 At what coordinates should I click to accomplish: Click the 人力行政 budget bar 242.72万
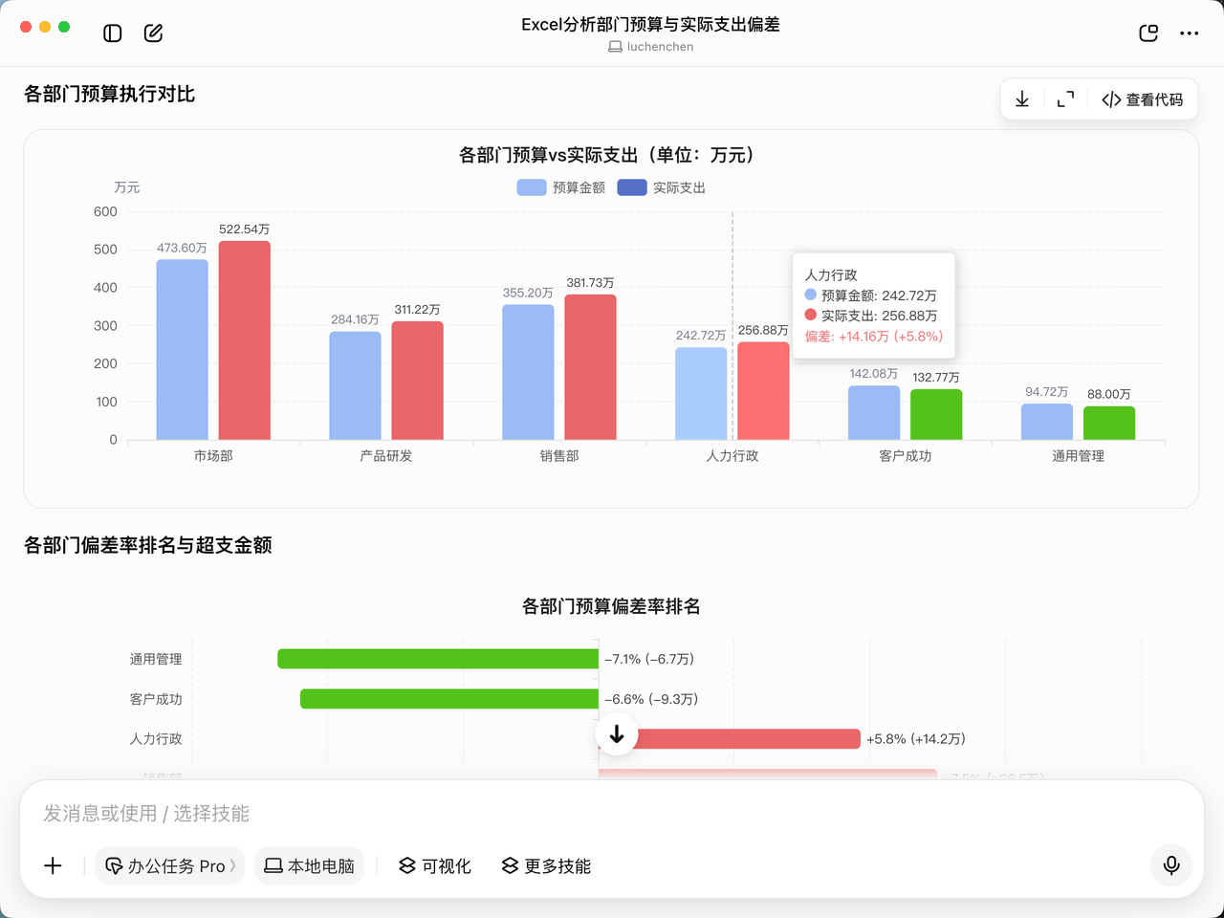(x=701, y=394)
